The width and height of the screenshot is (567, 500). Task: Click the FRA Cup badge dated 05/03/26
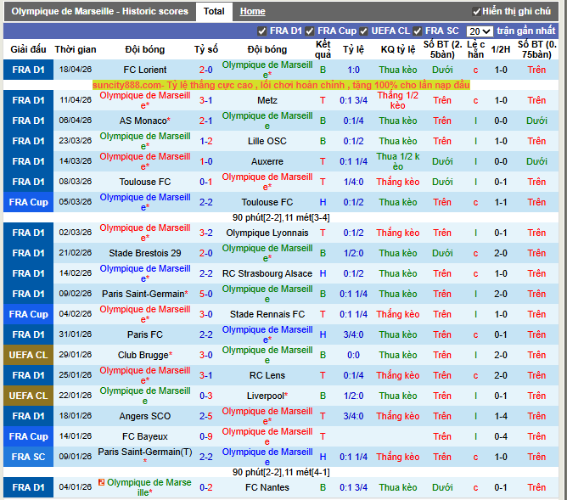tap(28, 202)
